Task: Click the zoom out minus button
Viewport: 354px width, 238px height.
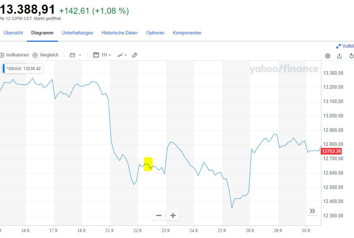Action: 159,216
